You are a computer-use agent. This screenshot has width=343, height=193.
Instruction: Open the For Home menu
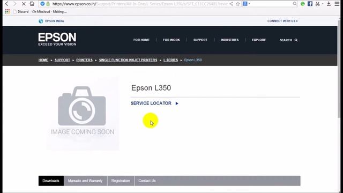click(x=141, y=40)
